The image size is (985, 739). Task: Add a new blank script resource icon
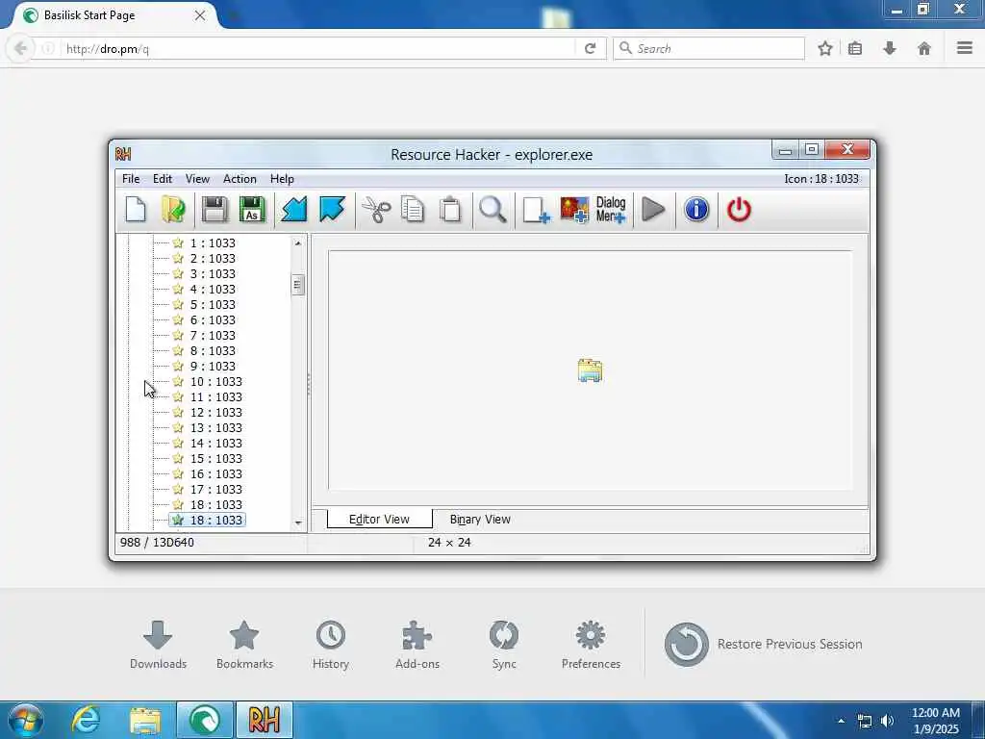(x=536, y=210)
